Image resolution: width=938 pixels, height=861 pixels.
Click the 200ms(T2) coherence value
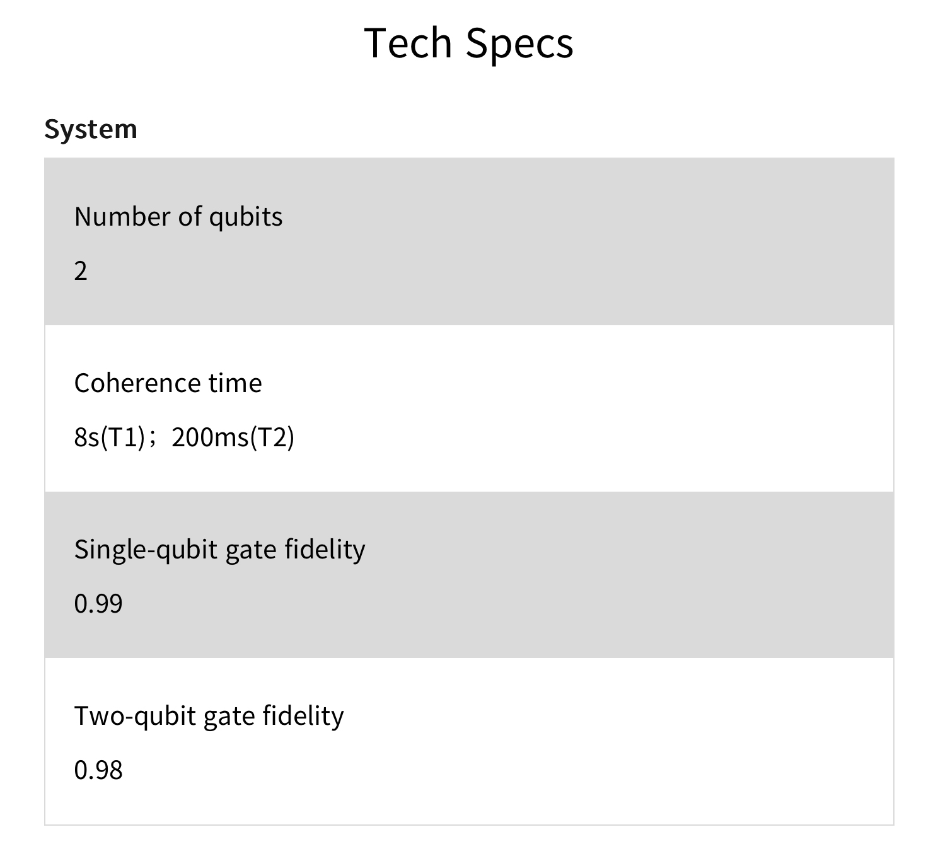click(x=233, y=437)
